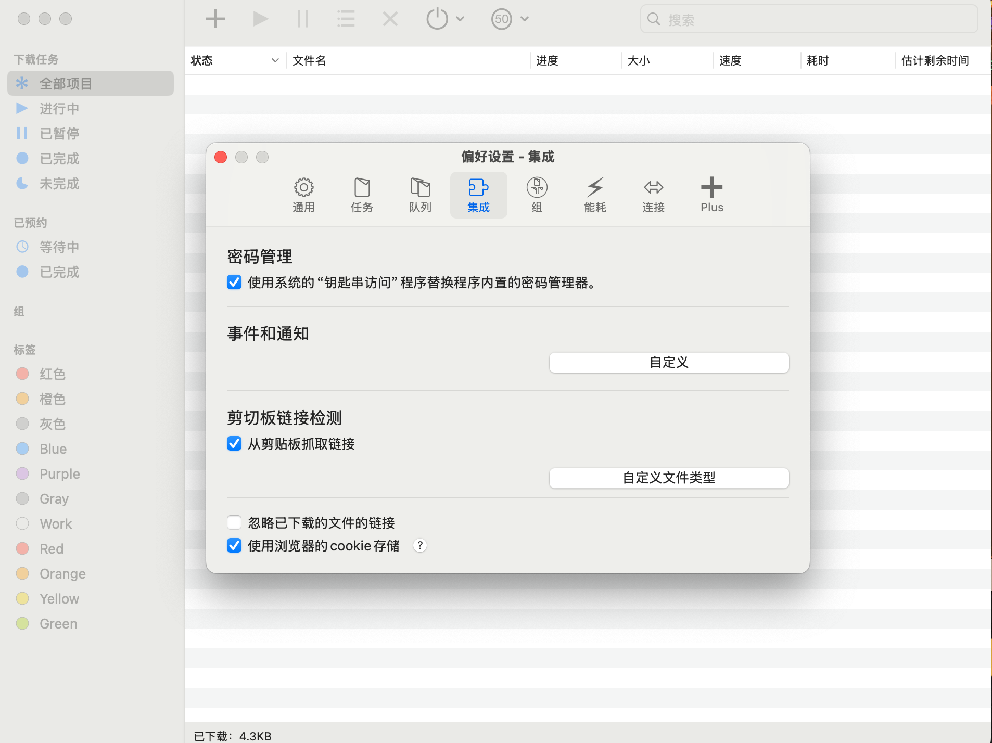Add a new download task
Viewport: 992px width, 743px height.
point(214,19)
